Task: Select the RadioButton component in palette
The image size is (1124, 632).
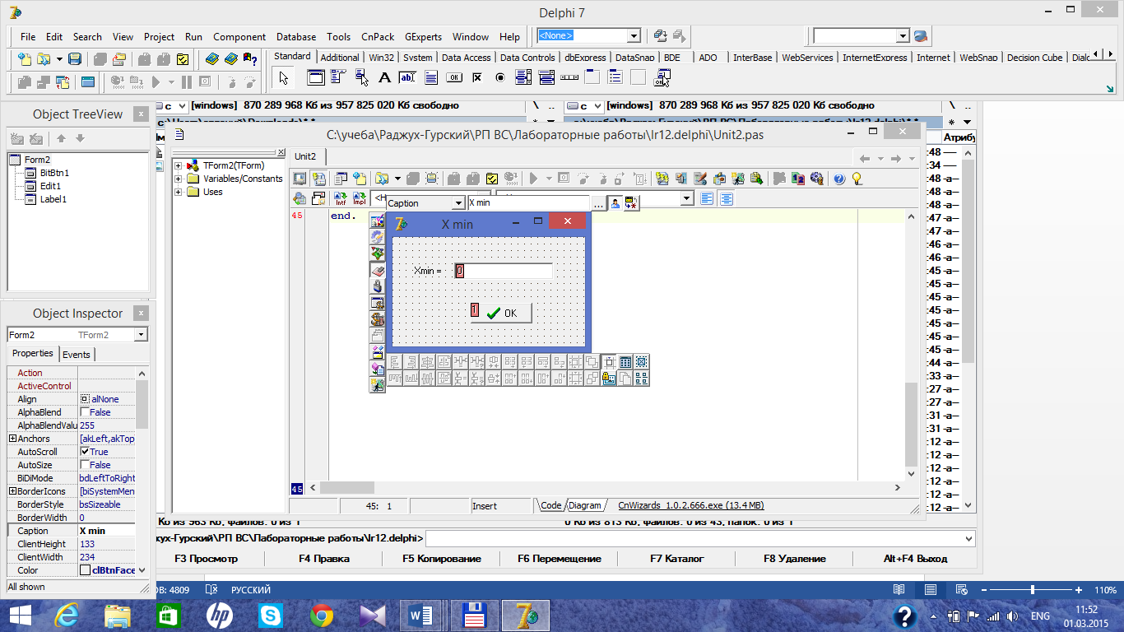Action: [x=499, y=78]
